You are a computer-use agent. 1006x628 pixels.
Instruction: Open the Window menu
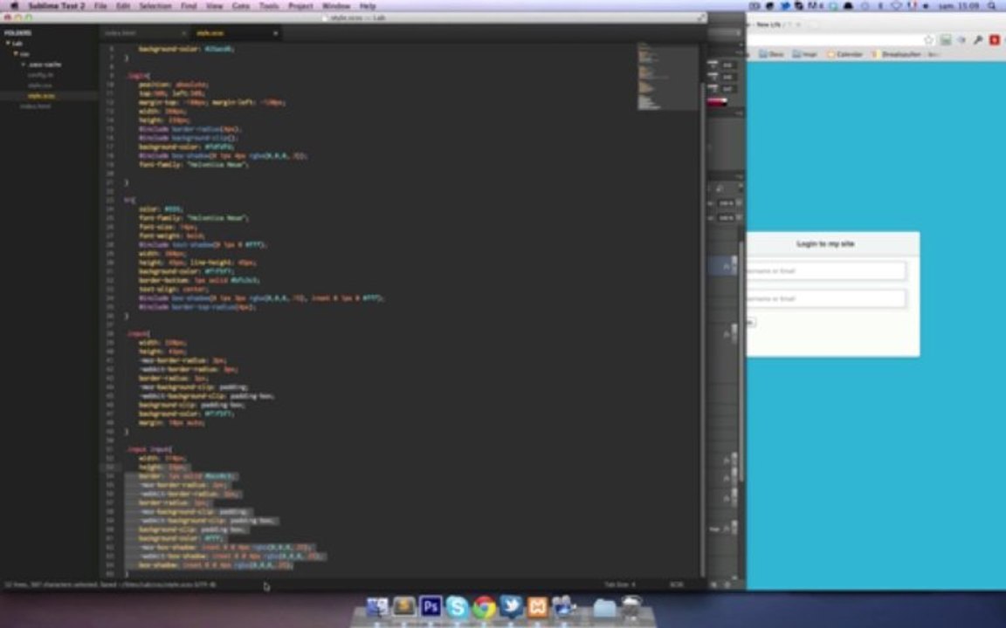click(336, 6)
